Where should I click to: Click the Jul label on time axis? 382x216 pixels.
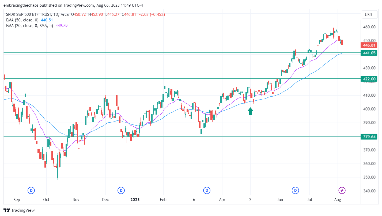click(310, 200)
